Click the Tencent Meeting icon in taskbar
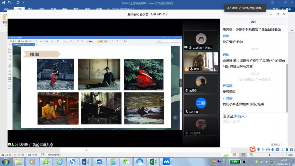Screen dimensions: 295x166 pos(166,162)
